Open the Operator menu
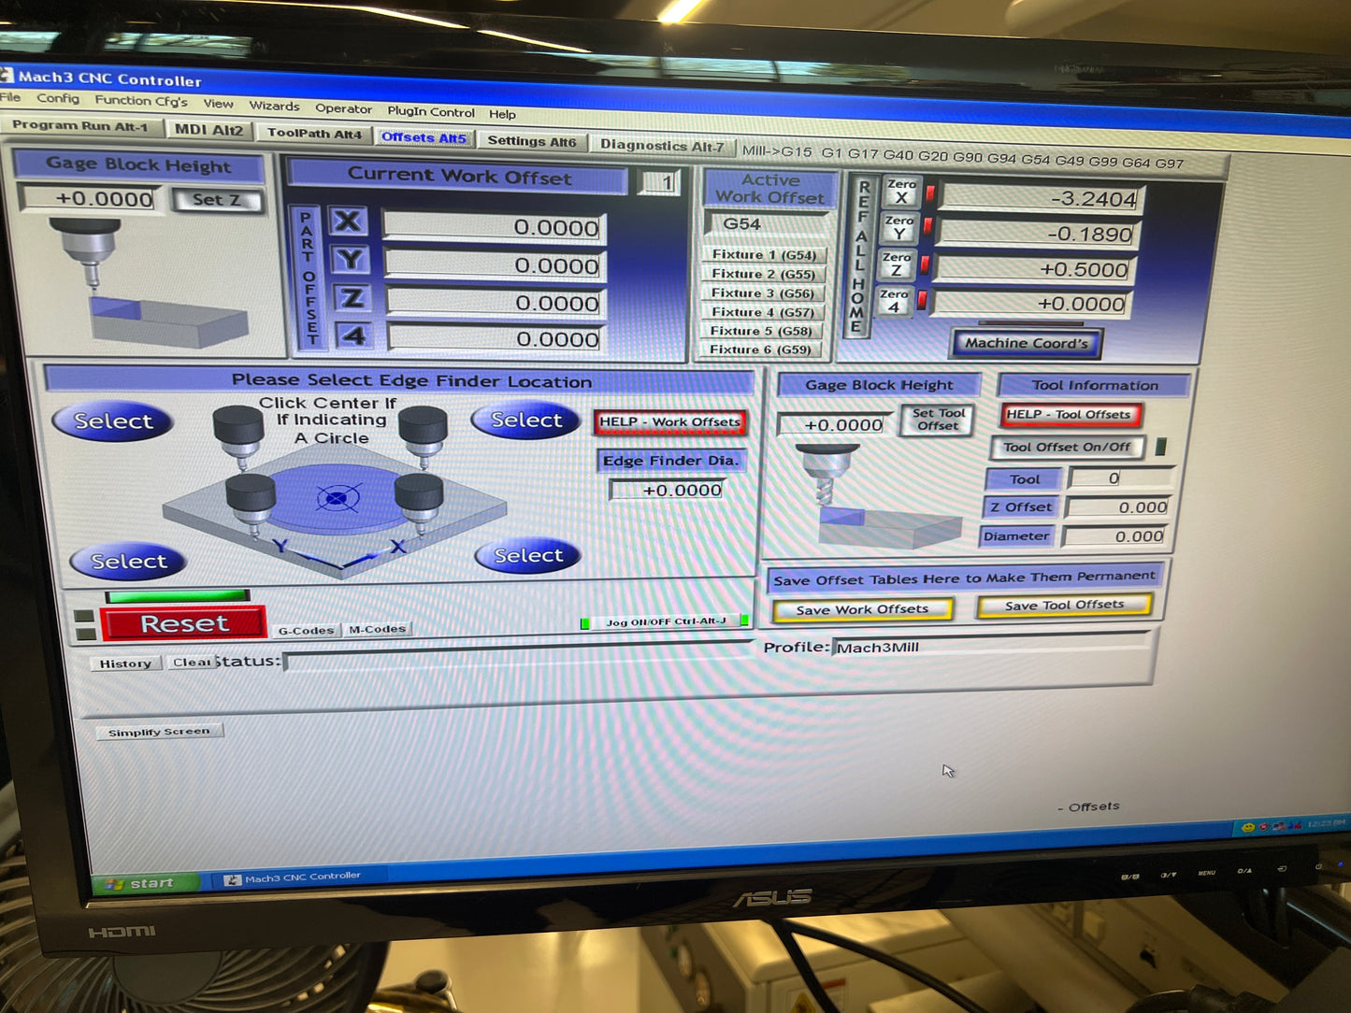The height and width of the screenshot is (1013, 1351). (x=343, y=108)
